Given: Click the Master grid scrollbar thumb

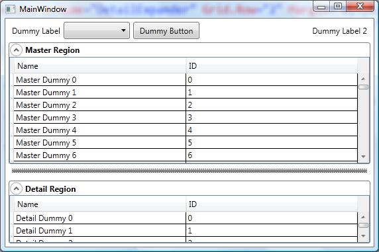Looking at the screenshot, I should coord(363,87).
